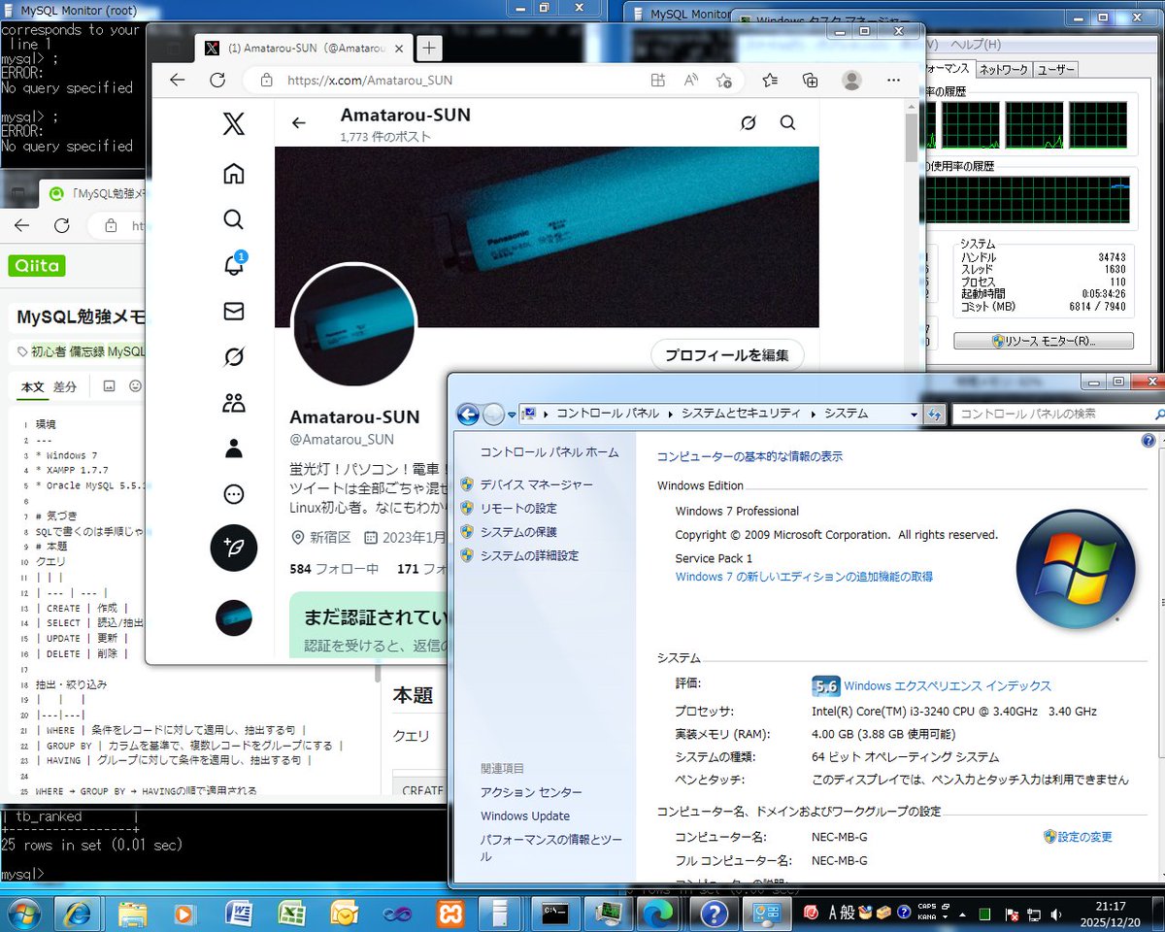Reload the X page in Edge
Viewport: 1165px width, 932px height.
tap(217, 81)
